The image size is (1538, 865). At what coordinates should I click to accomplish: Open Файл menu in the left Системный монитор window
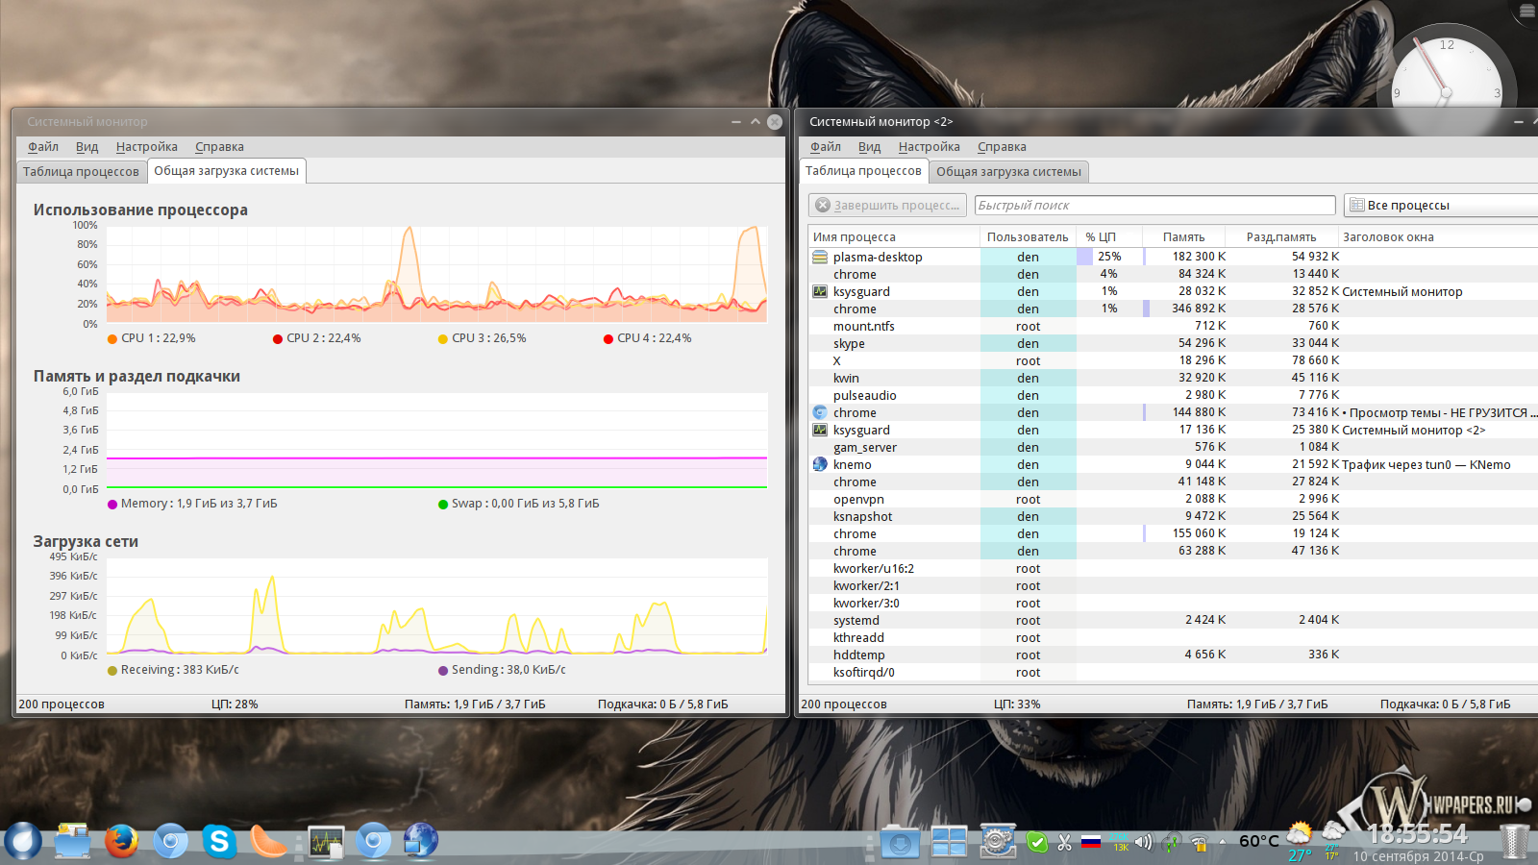(43, 147)
